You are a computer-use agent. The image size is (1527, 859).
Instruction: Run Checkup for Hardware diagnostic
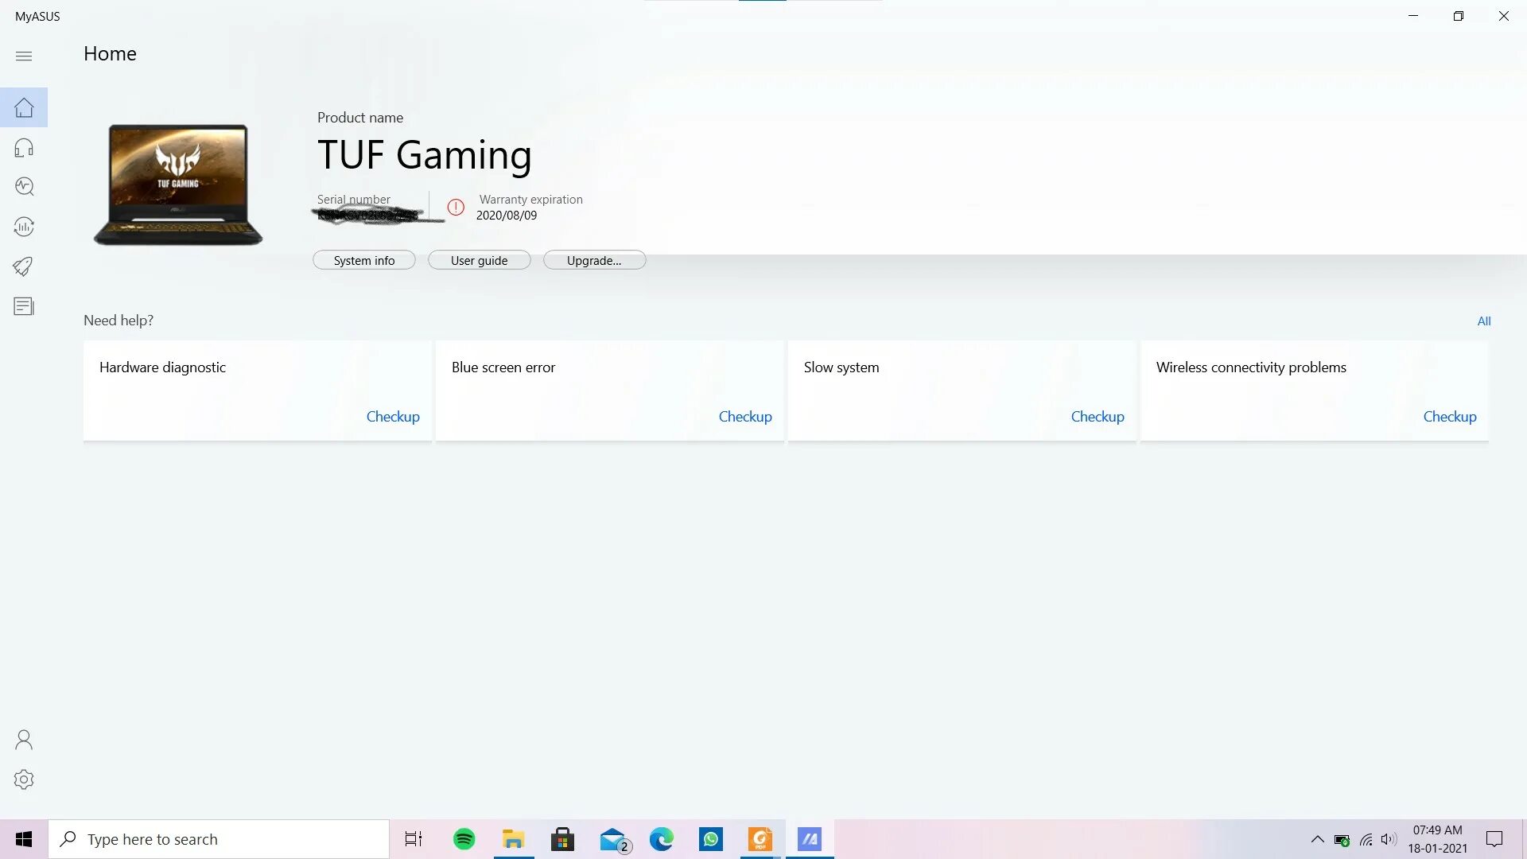click(393, 416)
